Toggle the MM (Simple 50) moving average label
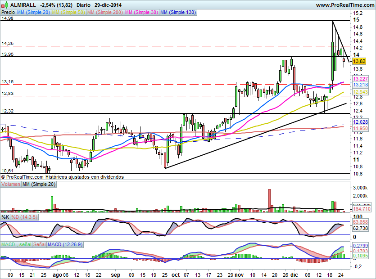Viewport: 376px width, 279px height. [68, 13]
